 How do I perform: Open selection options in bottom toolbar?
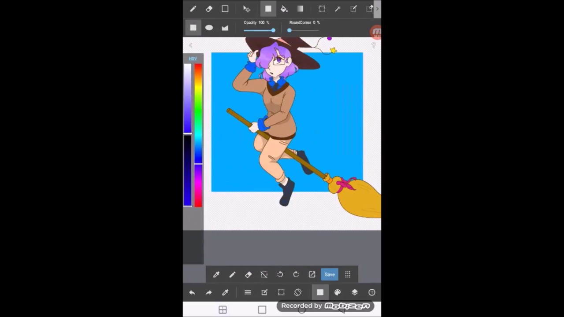tap(281, 292)
